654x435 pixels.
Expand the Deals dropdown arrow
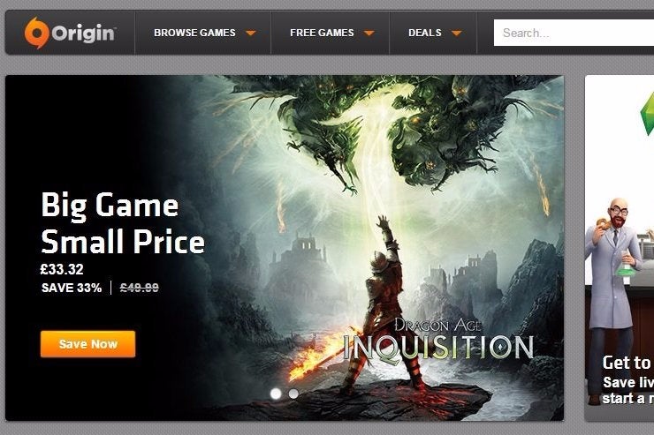[457, 33]
